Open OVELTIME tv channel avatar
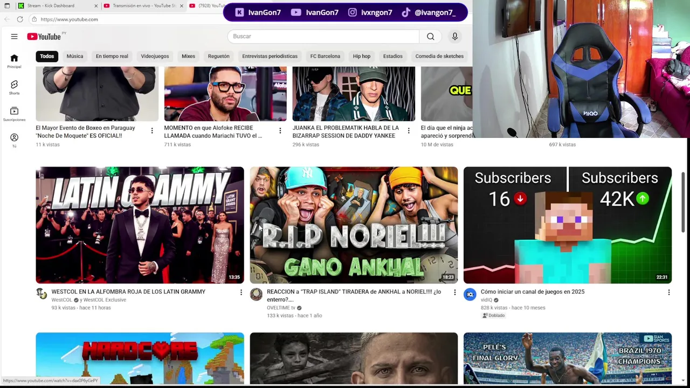Screen dimensions: 690x388 tap(256, 294)
